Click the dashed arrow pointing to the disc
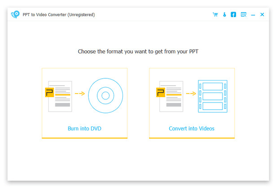This screenshot has width=277, height=188. point(80,94)
